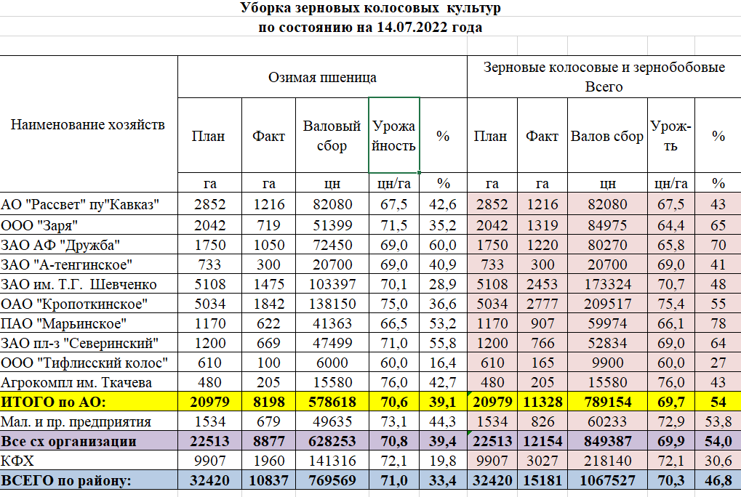
Task: Click the "Зерновые колосовые и зернобобовые Всего" header
Action: [604, 77]
